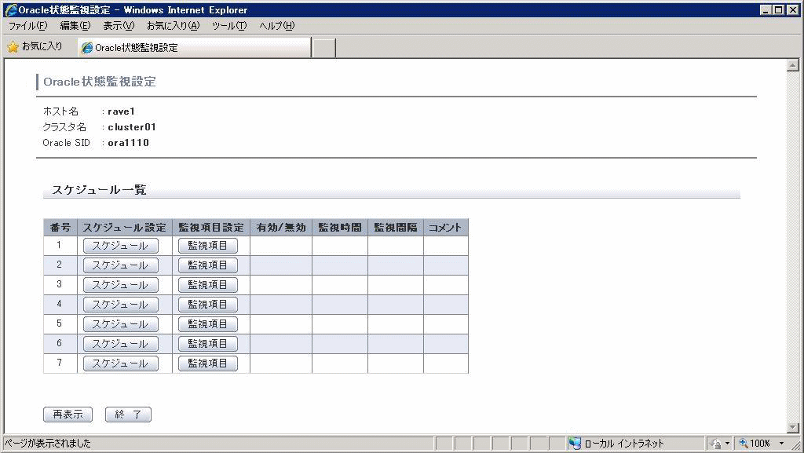Click the 監視時間 column header
The image size is (804, 453).
point(339,228)
